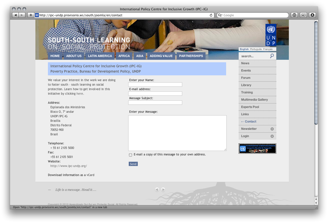Open the http://www.ipc-undp.org/ website link

(69, 166)
